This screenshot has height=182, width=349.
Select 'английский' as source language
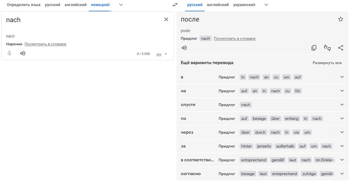75,5
